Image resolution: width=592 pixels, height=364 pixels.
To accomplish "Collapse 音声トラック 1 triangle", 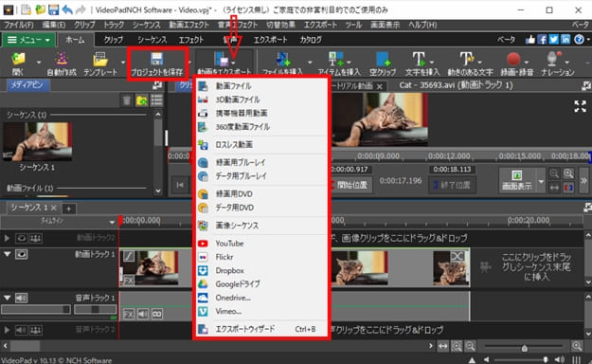I will click(x=7, y=298).
